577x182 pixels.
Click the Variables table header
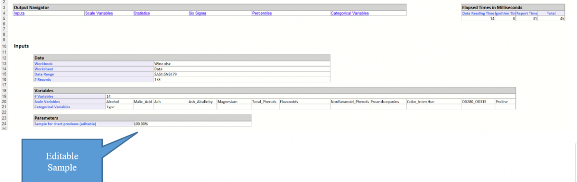(275, 90)
